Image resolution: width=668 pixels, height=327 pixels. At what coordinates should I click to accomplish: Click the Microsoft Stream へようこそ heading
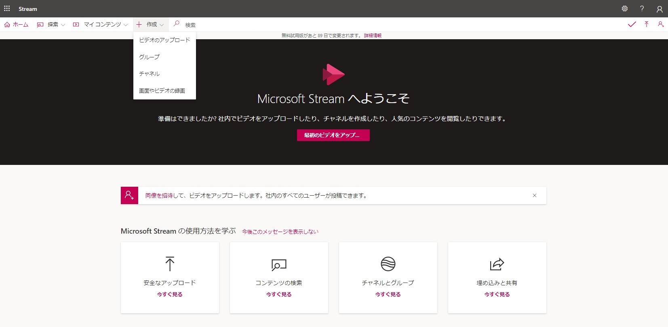pos(333,99)
